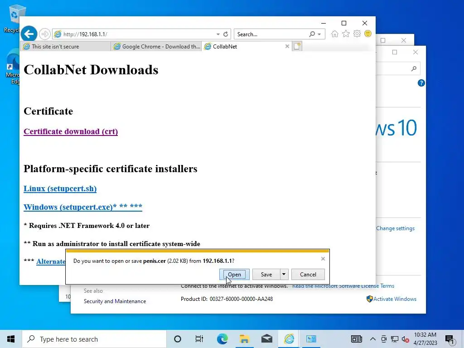Viewport: 464px width, 348px height.
Task: Click the Alternate link at the bottom
Action: coord(51,261)
